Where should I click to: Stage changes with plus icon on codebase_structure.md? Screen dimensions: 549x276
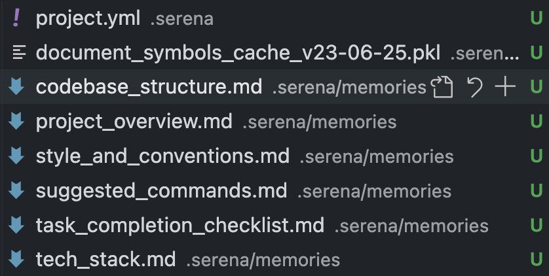tap(504, 87)
